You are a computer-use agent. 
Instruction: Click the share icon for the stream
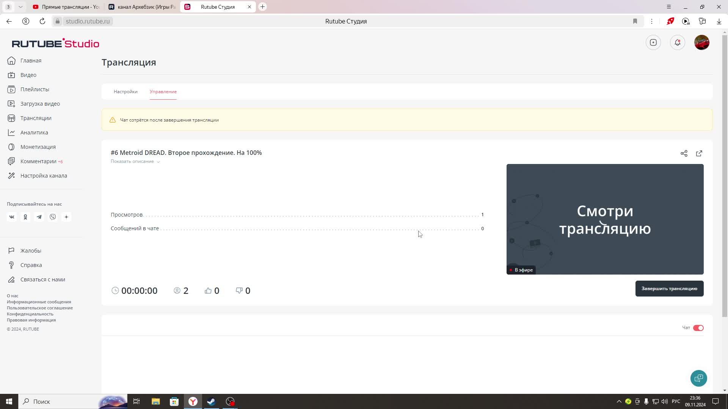pos(684,153)
